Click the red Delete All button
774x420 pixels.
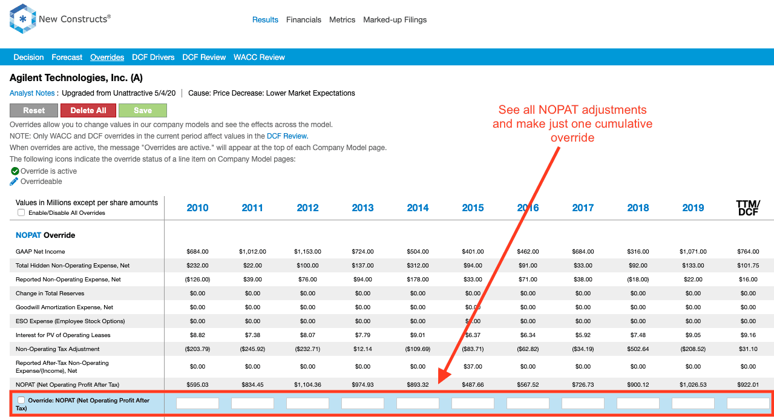pos(88,111)
